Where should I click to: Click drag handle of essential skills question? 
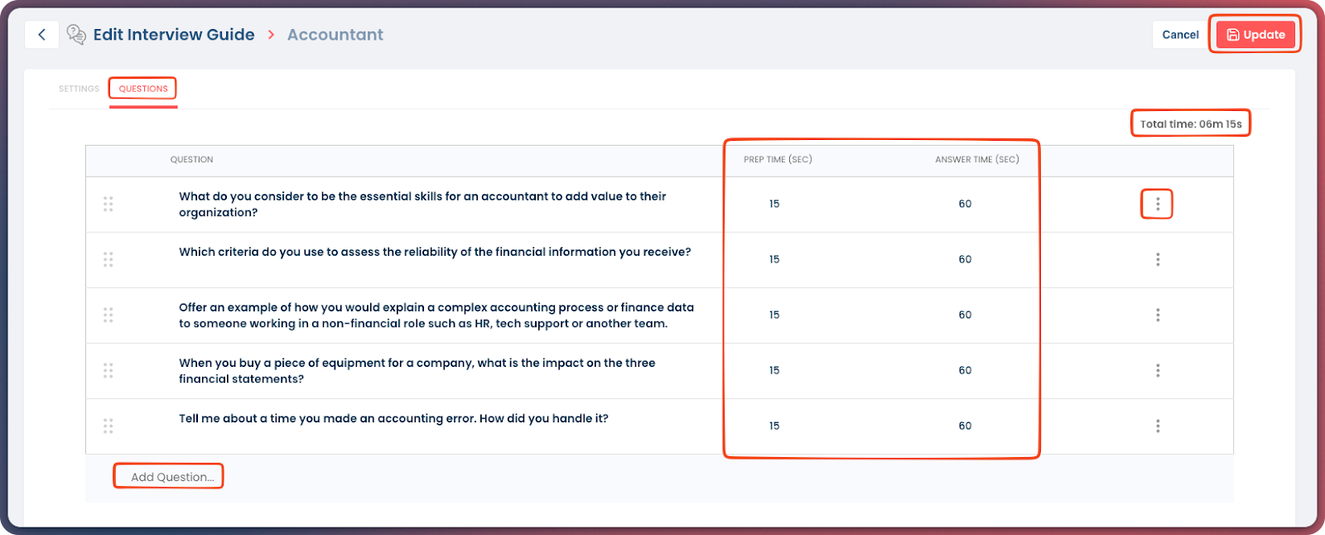108,204
